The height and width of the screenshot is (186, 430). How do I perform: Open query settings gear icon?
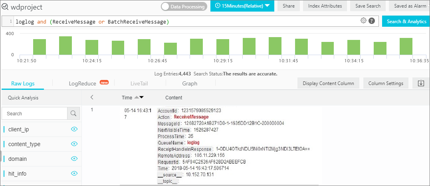point(364,21)
